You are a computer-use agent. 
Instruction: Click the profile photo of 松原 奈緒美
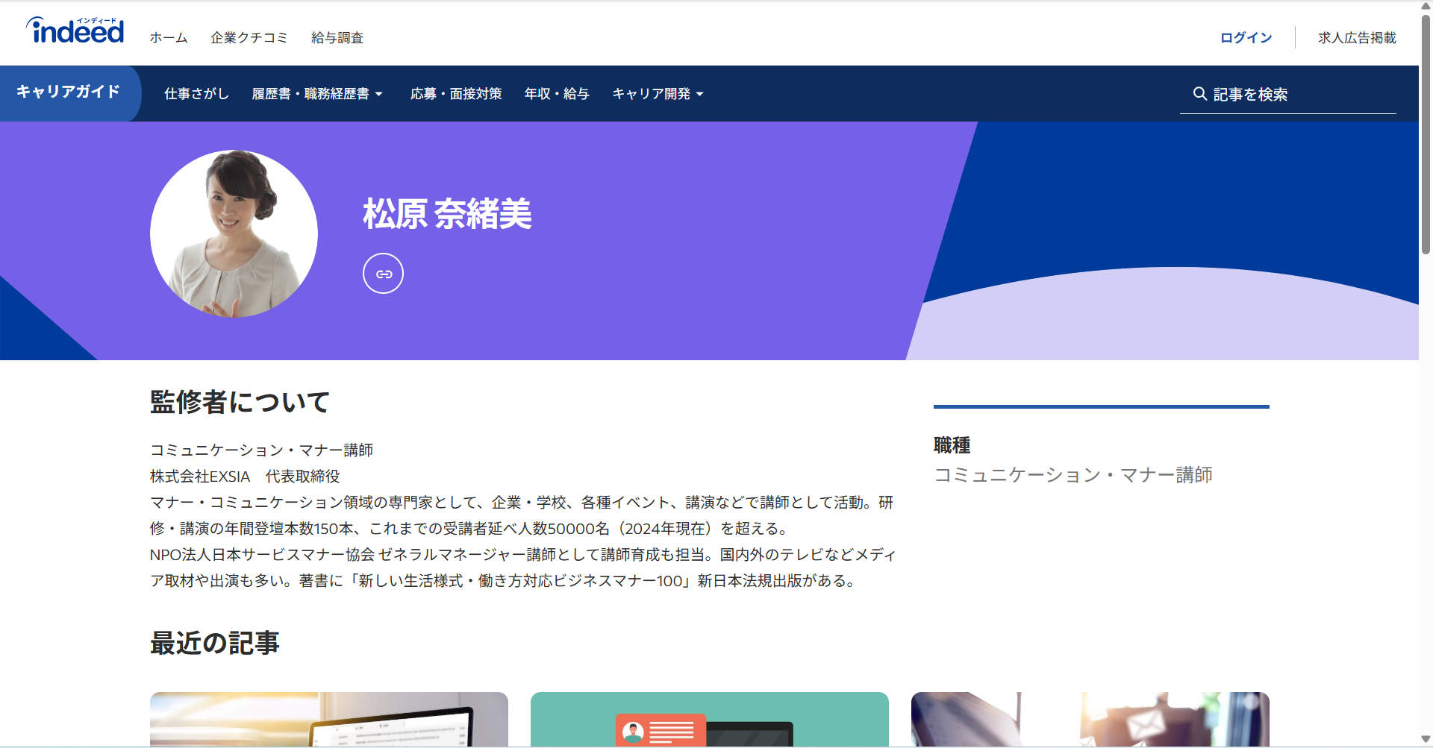(234, 233)
